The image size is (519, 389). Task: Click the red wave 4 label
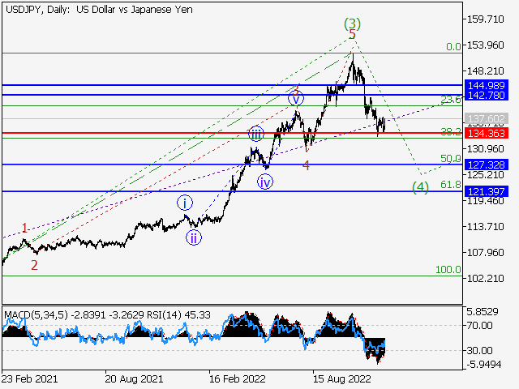click(307, 165)
